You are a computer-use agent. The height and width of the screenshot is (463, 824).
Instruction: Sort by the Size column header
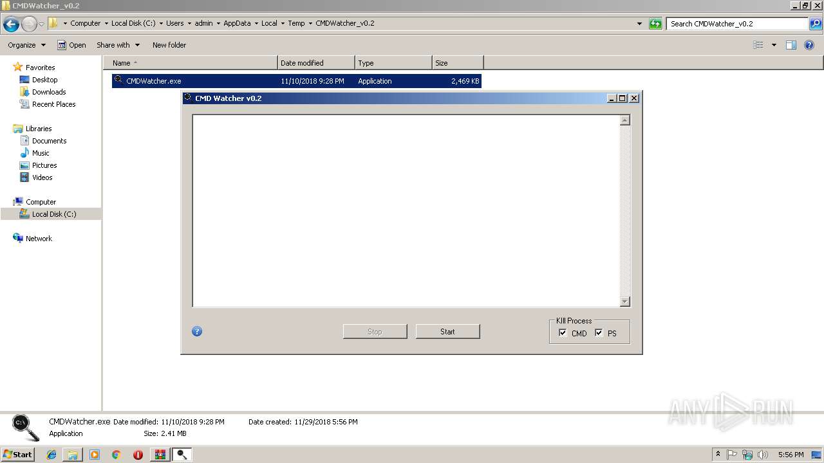click(x=458, y=63)
